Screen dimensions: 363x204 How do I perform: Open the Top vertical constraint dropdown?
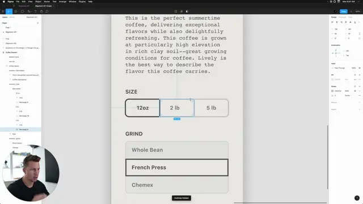click(x=347, y=56)
